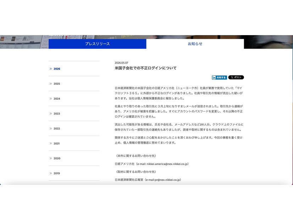Select the 2021 year archive
Screen dimensions: 293x220
(57, 144)
